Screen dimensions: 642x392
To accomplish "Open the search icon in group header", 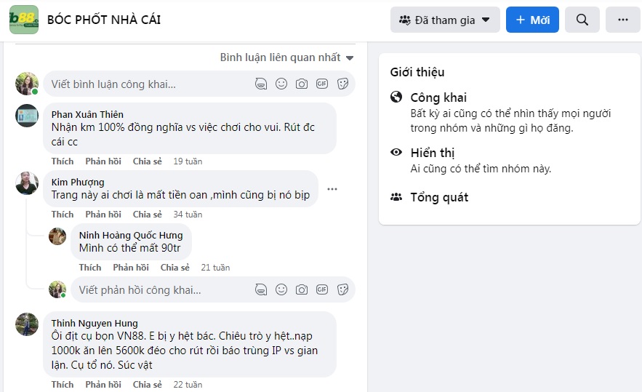I will click(582, 20).
